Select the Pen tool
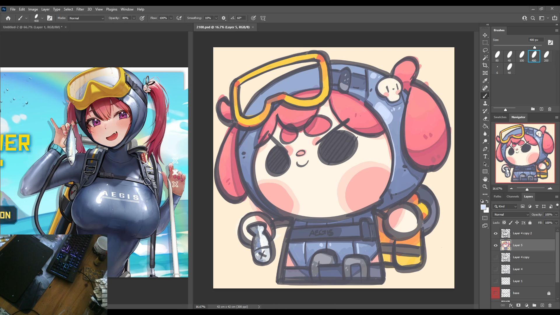Image resolution: width=560 pixels, height=315 pixels. (485, 149)
